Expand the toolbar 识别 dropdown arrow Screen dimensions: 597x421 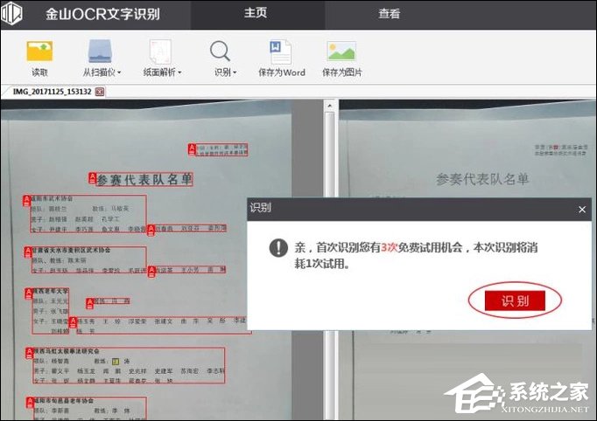coord(235,72)
